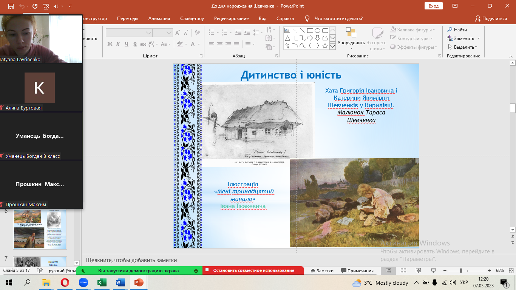Open the Заливка фигуры fill dropdown
The width and height of the screenshot is (516, 290).
(x=412, y=29)
